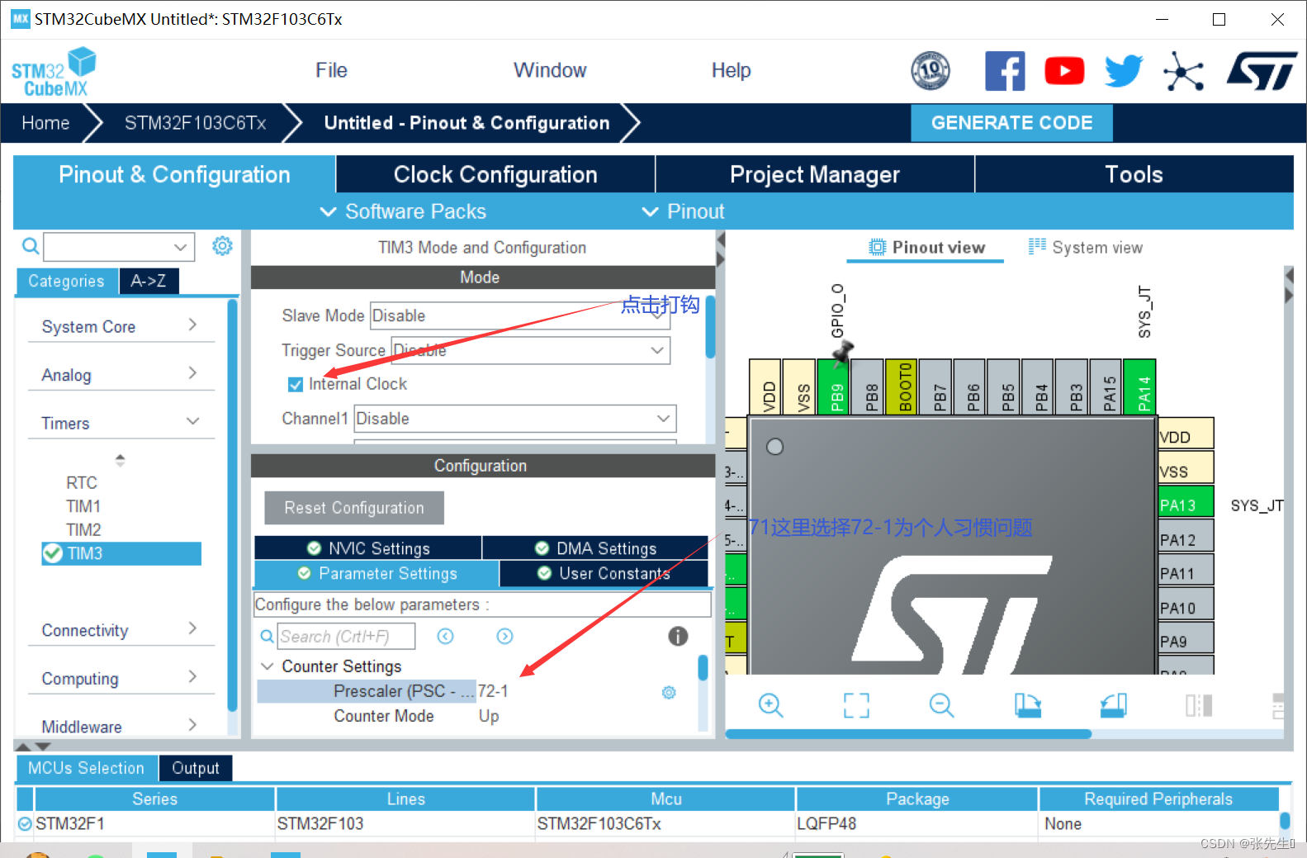
Task: Collapse the Timers category
Action: pyautogui.click(x=121, y=423)
